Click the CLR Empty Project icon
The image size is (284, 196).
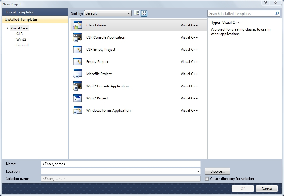click(78, 50)
